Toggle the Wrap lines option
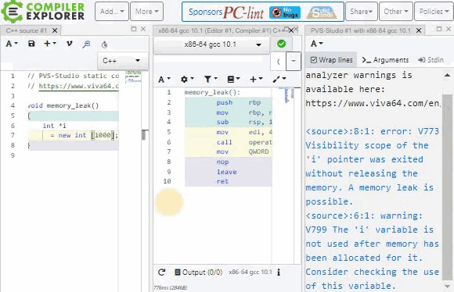454x292 pixels. click(332, 60)
